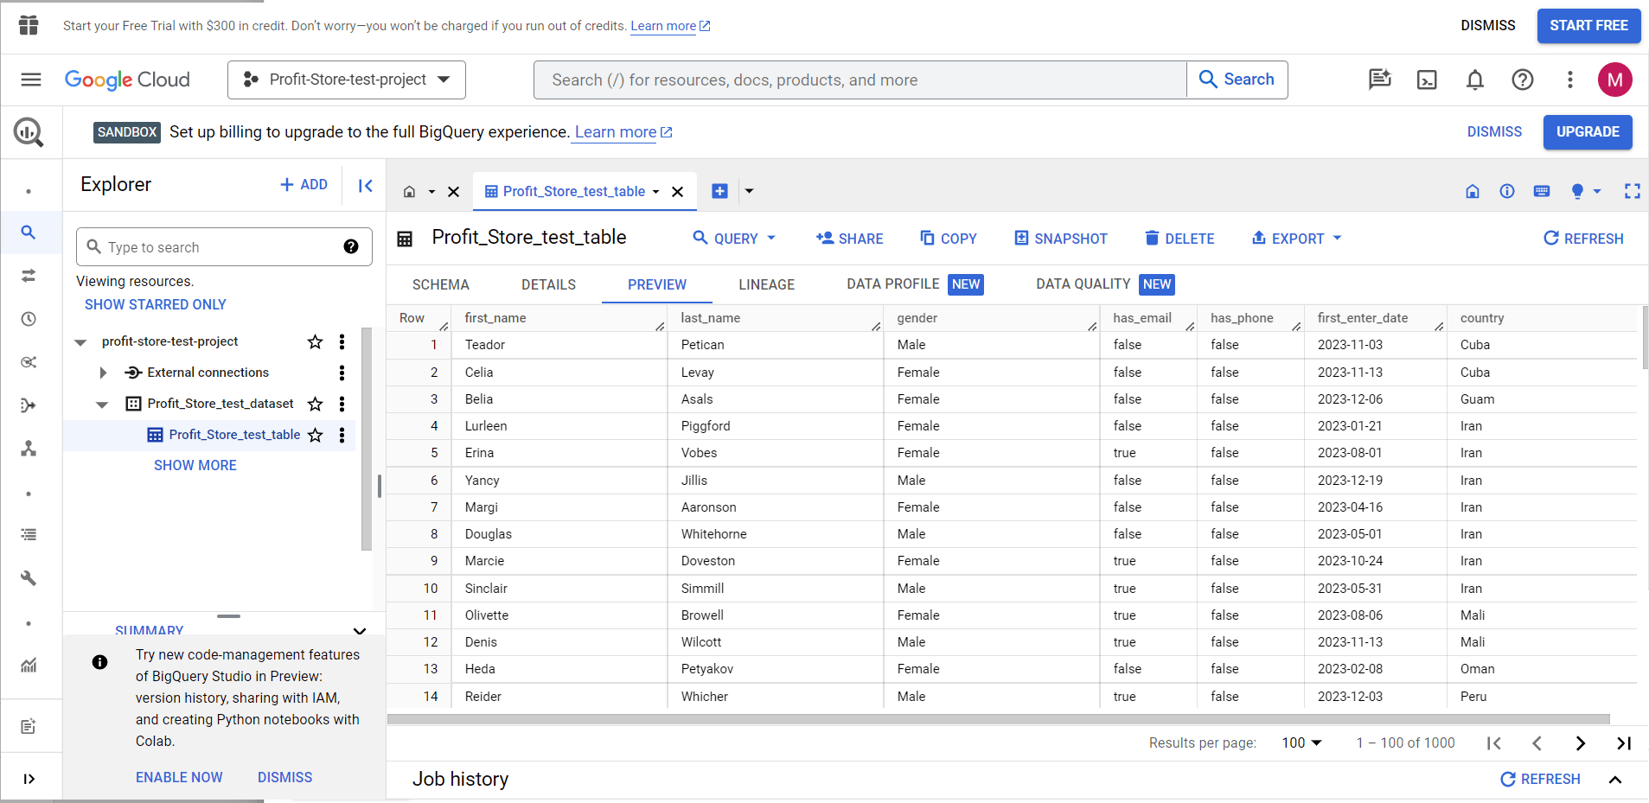Click the info icon in tab toolbar
1649x803 pixels.
1507,191
